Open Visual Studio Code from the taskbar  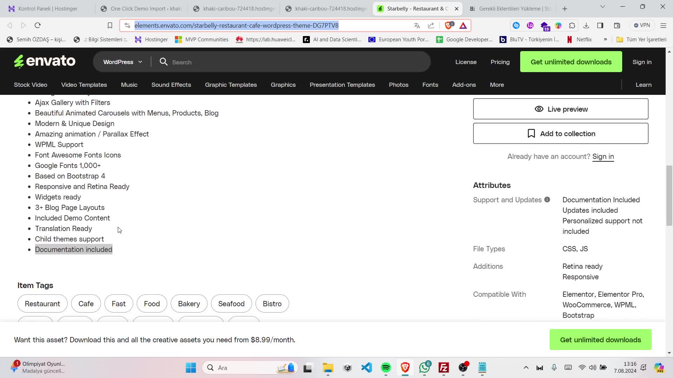367,367
